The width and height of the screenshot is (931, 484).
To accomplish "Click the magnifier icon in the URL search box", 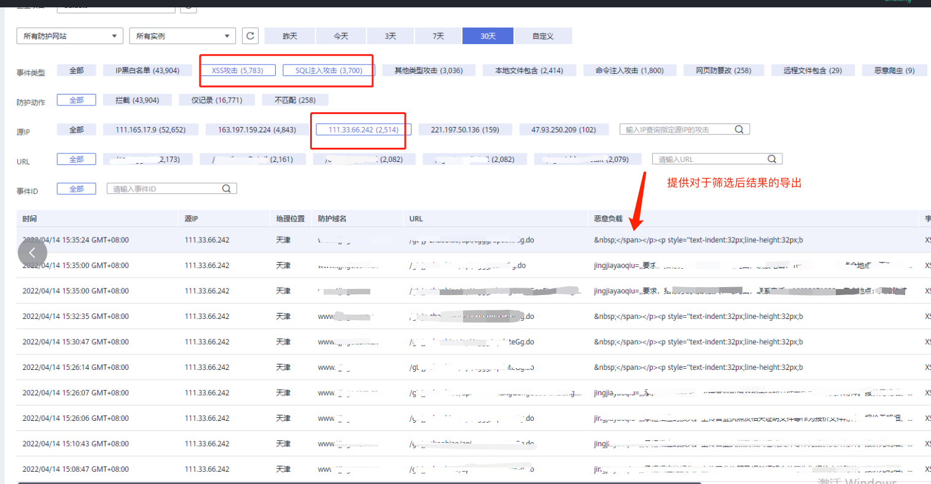I will click(772, 159).
